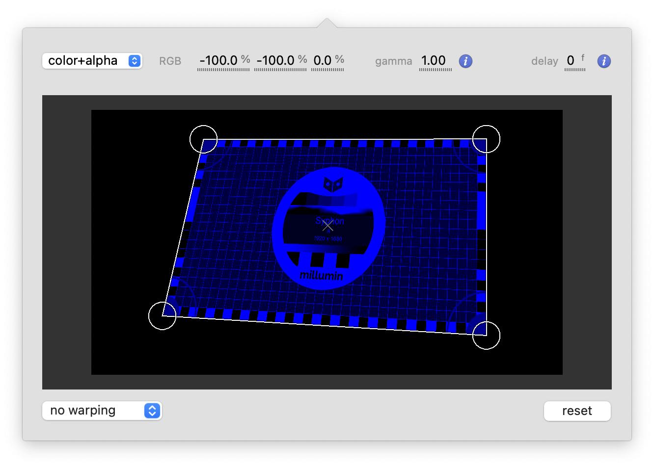Open the info icon next to delay
654x467 pixels.
point(604,61)
